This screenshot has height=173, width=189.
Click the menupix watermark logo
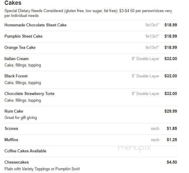click(x=135, y=148)
